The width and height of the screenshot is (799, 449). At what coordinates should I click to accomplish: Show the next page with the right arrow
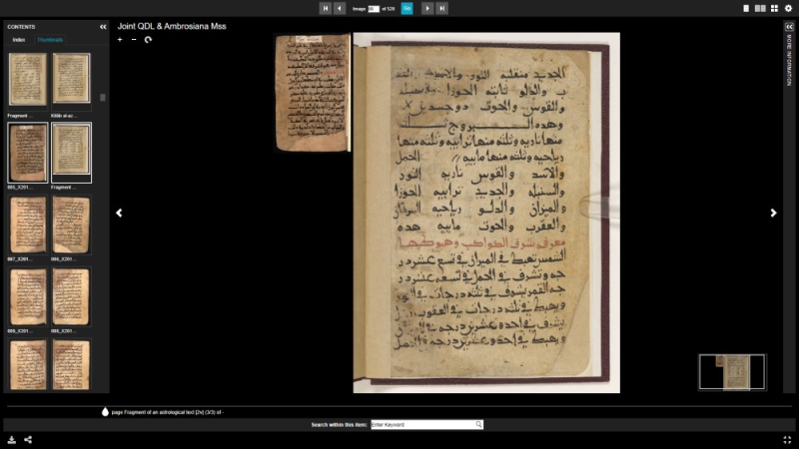coord(773,213)
